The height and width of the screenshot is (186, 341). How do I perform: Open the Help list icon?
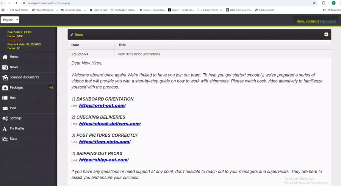(5, 98)
